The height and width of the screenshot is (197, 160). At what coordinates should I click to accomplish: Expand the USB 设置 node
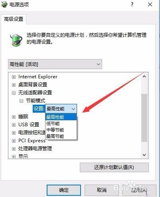[x=14, y=125]
